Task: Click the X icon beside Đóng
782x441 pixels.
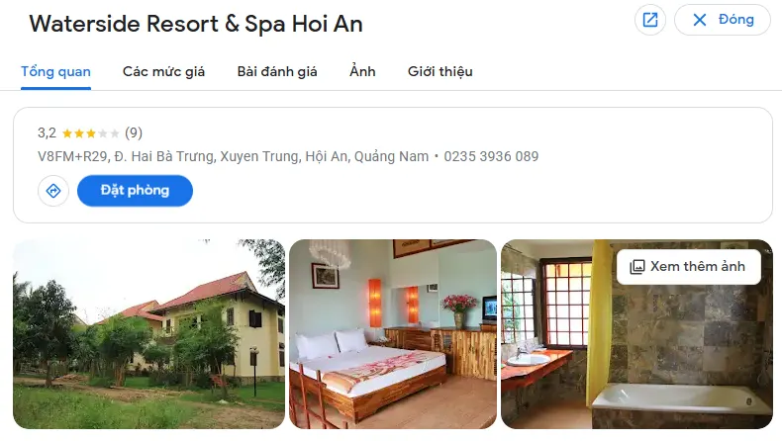Action: (x=700, y=20)
